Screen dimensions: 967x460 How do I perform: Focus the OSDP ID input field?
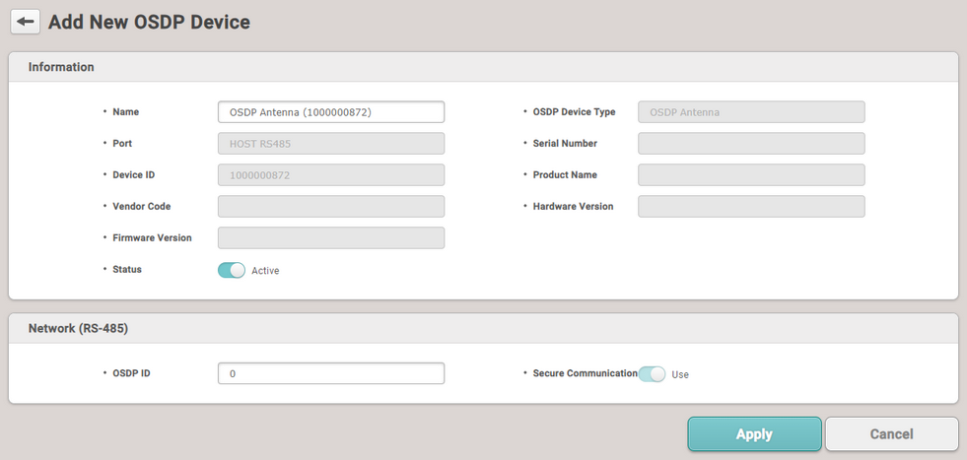pyautogui.click(x=331, y=373)
